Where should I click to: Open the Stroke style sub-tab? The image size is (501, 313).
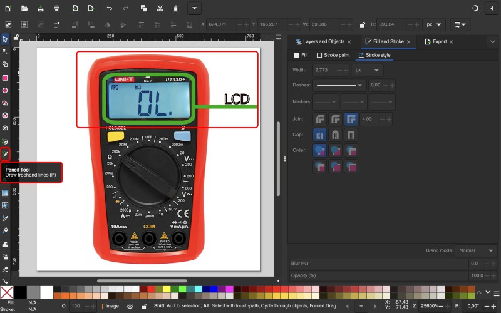[x=374, y=55]
